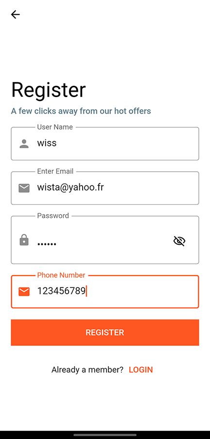The width and height of the screenshot is (210, 439).
Task: Show password using the crossed-eye icon
Action: [x=179, y=241]
